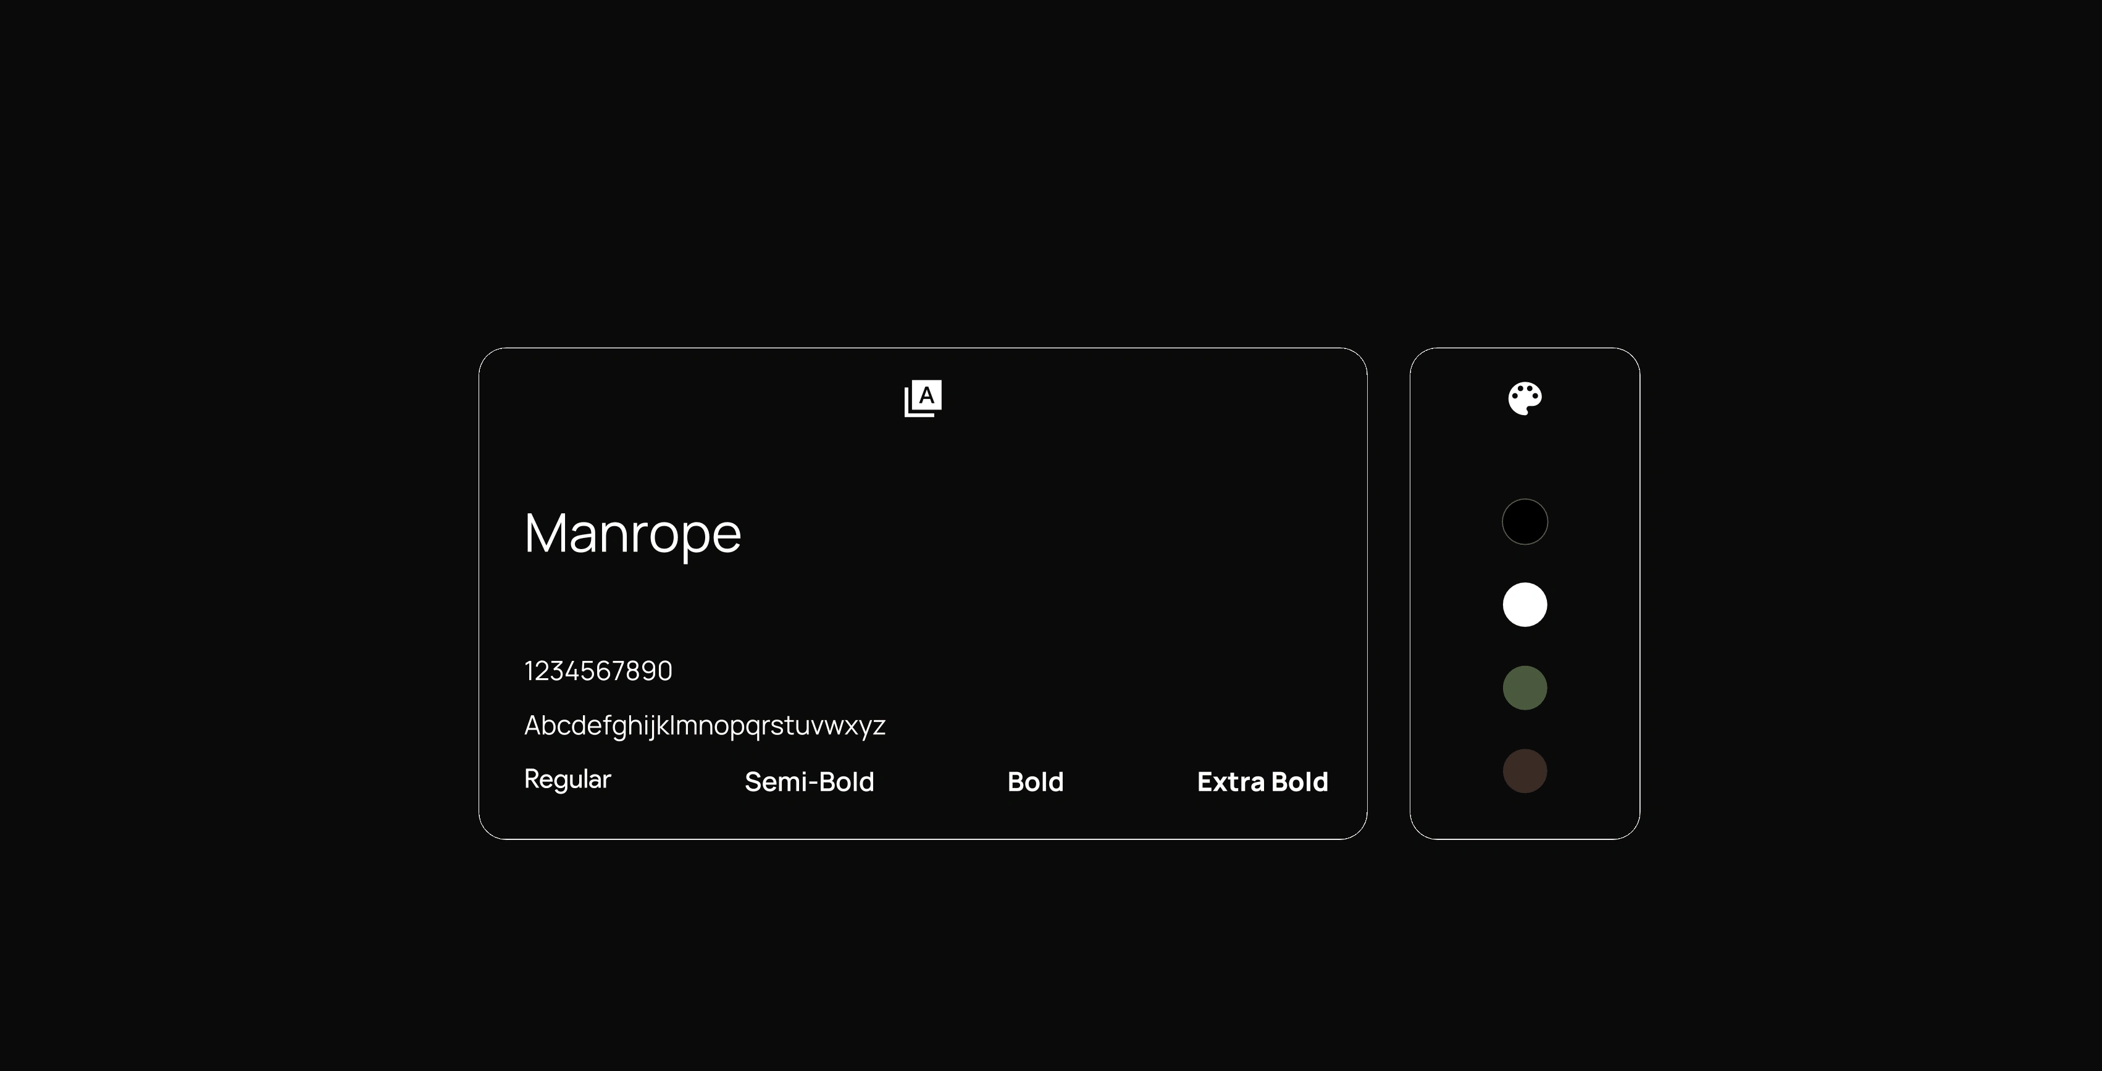Select the Semi-Bold font weight
2102x1071 pixels.
810,782
